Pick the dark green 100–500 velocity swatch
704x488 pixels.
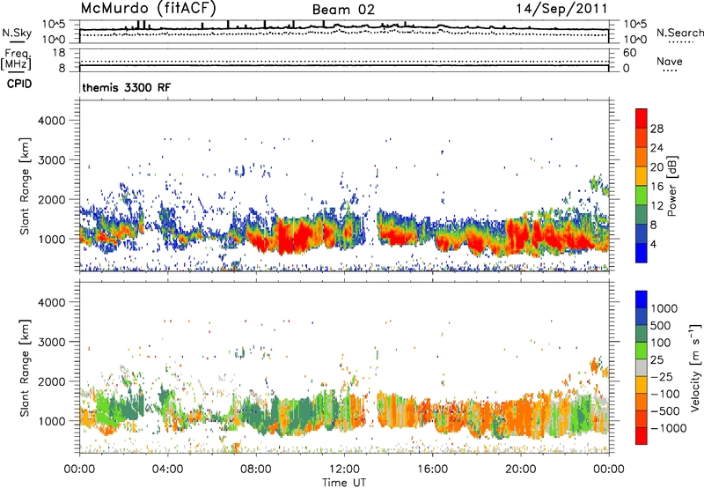642,334
